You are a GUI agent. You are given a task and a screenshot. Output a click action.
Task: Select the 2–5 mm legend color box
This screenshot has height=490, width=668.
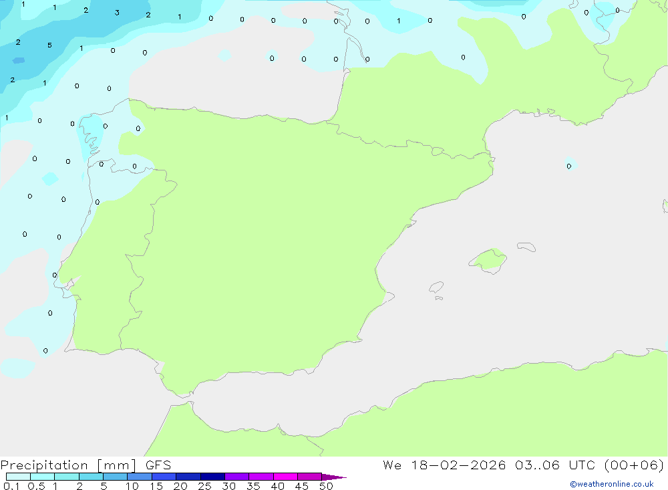(91, 477)
